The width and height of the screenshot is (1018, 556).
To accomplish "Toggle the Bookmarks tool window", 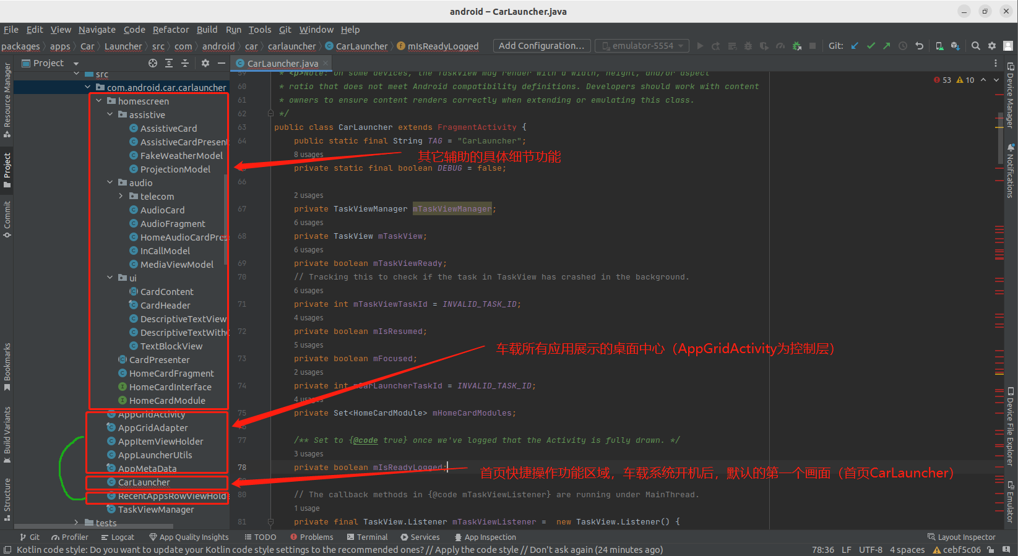I will click(x=7, y=367).
